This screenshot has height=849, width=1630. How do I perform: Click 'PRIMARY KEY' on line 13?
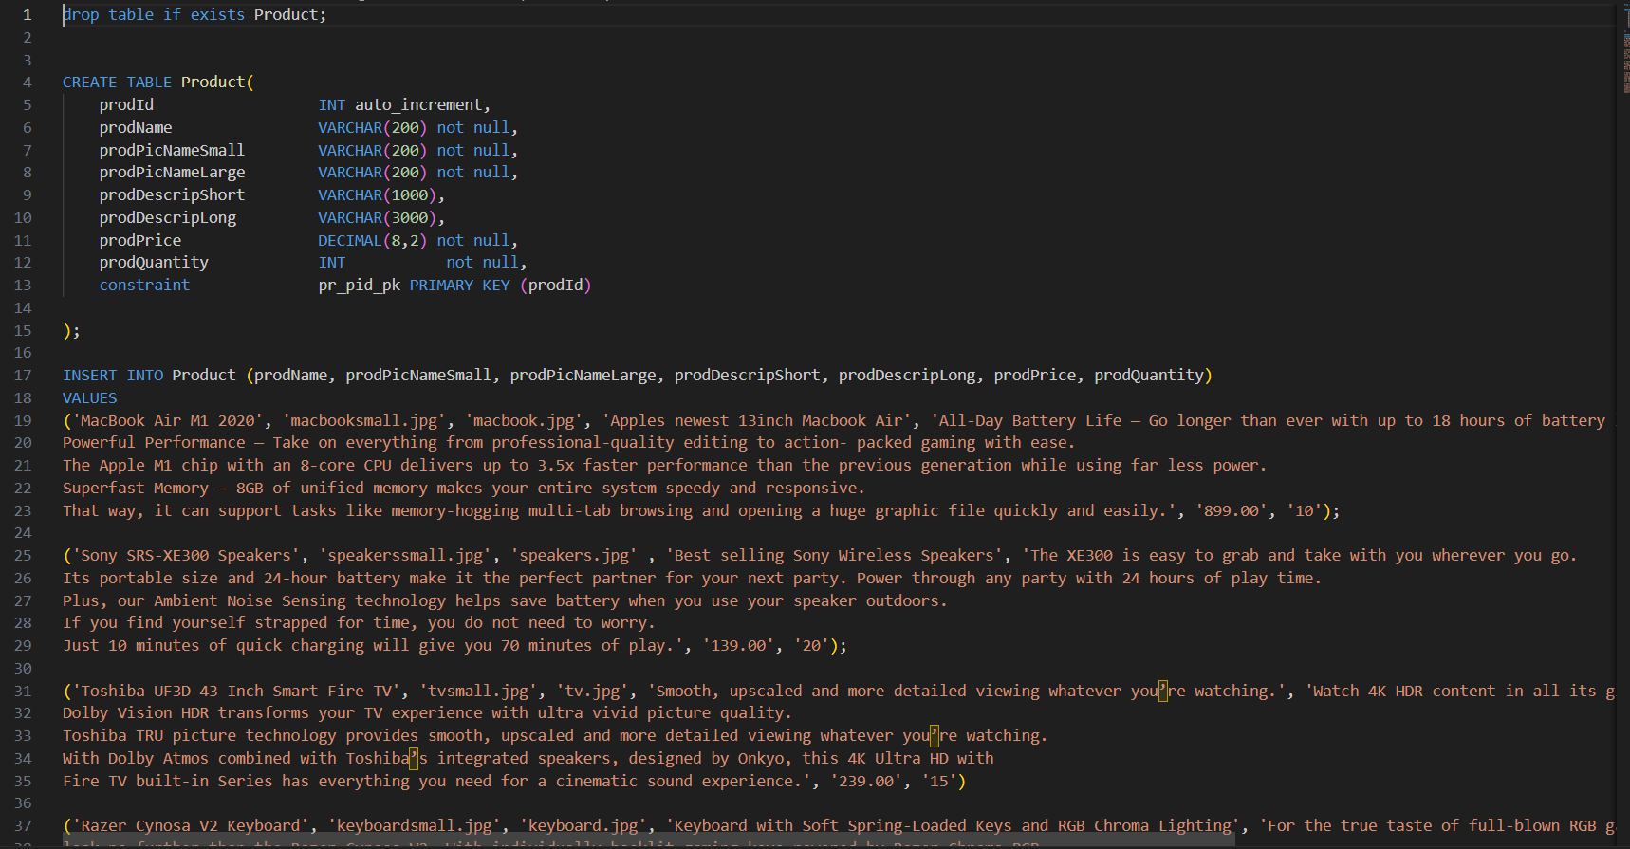click(x=460, y=286)
